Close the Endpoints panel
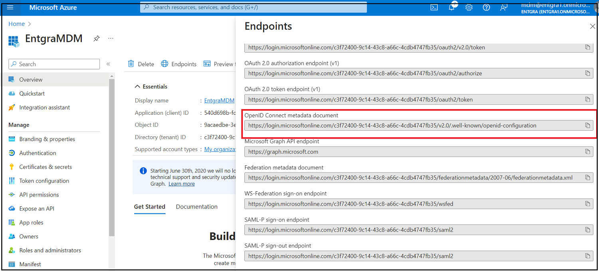The width and height of the screenshot is (599, 271). click(593, 27)
